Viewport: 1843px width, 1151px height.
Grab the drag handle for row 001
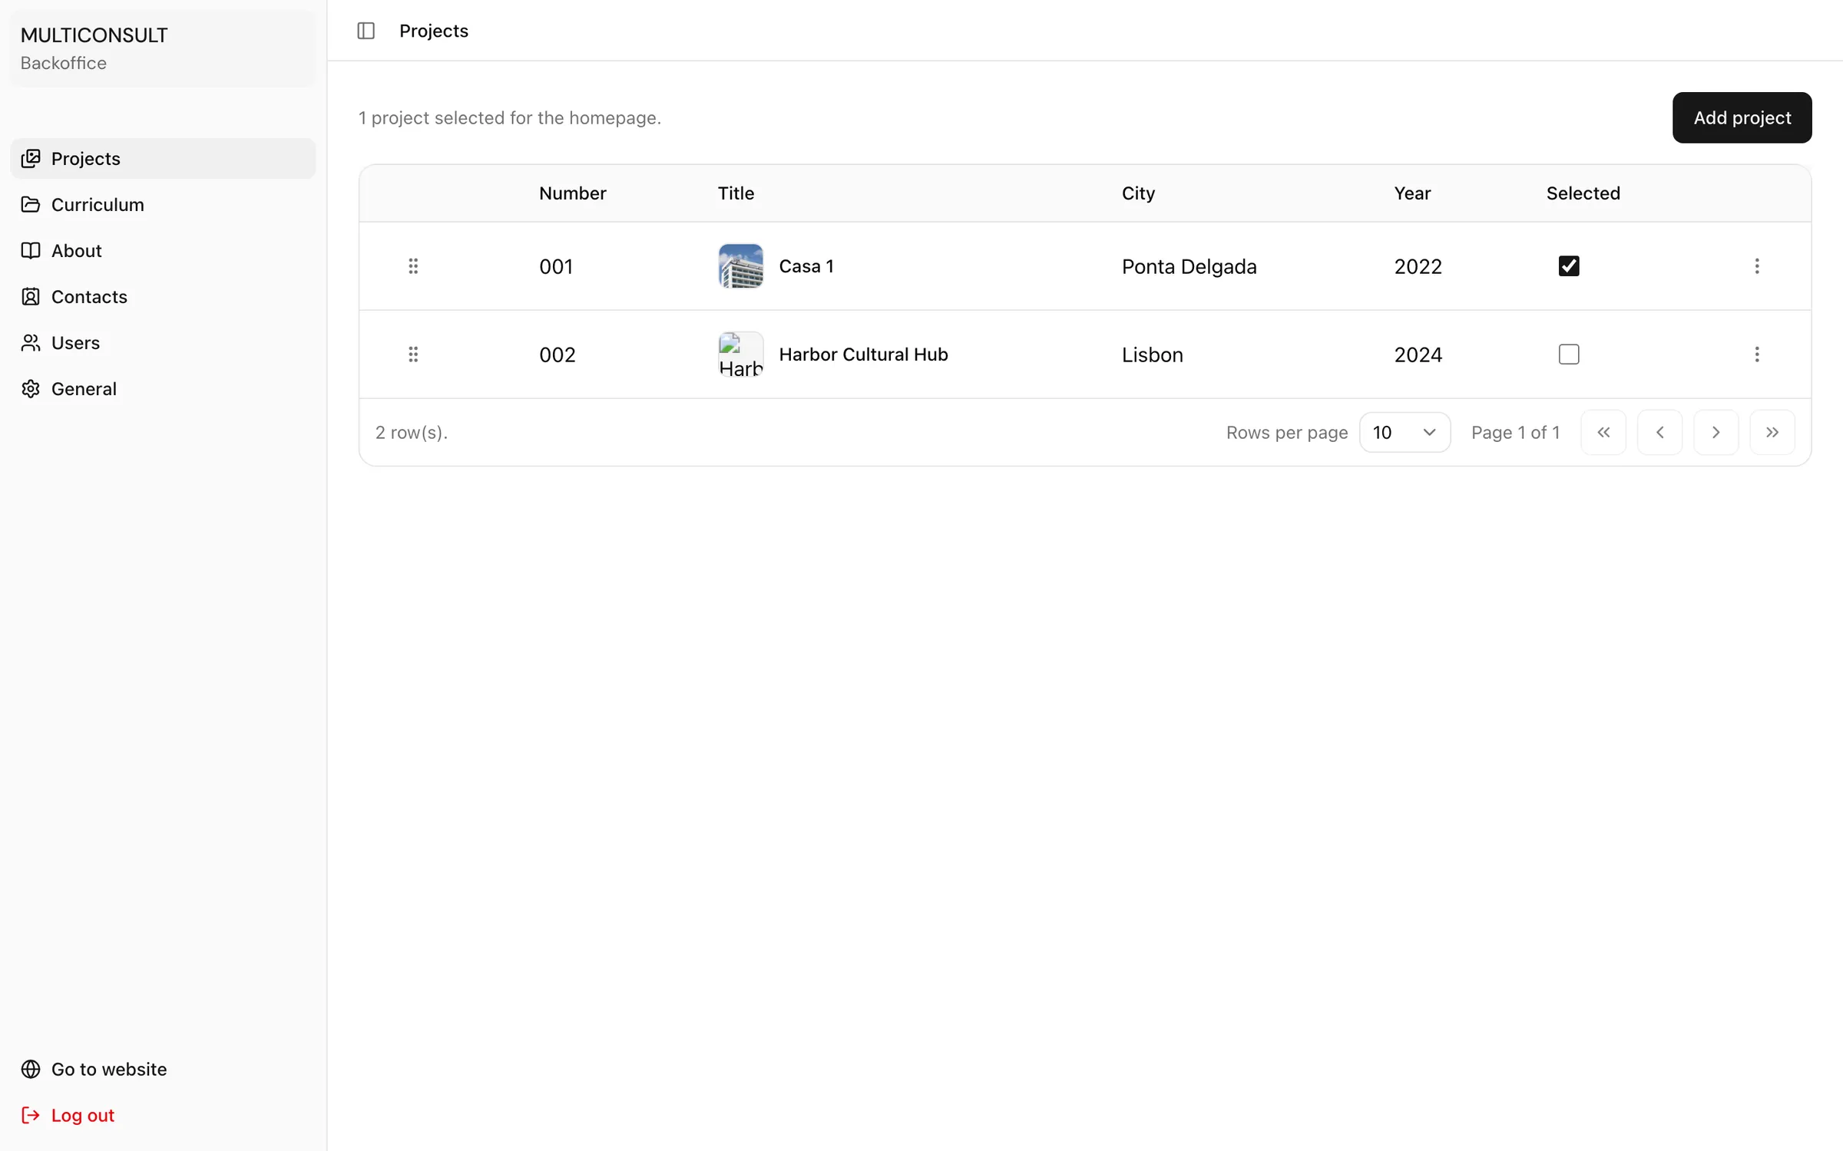click(413, 266)
